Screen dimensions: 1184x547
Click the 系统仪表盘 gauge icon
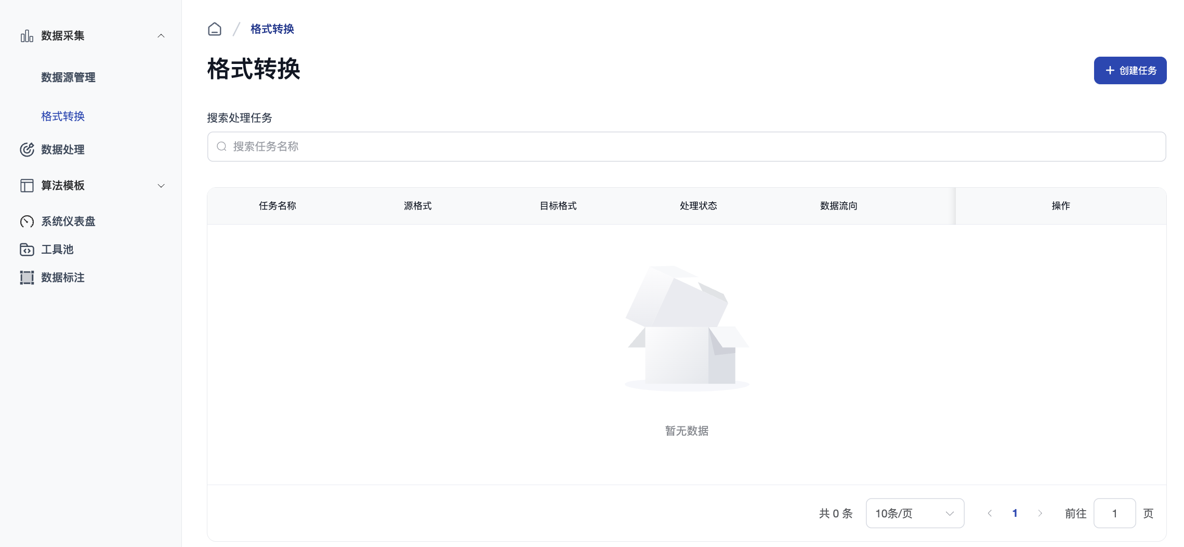(27, 222)
